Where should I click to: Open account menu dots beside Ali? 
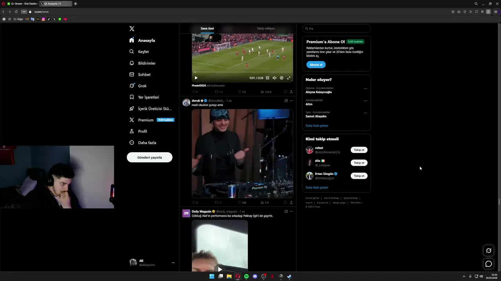point(173,263)
